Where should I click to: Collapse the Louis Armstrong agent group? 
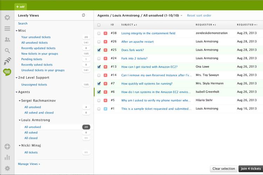tap(19, 120)
